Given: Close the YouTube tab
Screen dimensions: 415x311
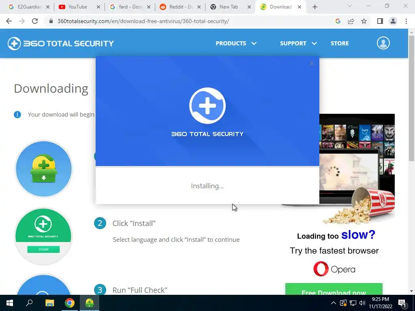Looking at the screenshot, I should tap(98, 7).
